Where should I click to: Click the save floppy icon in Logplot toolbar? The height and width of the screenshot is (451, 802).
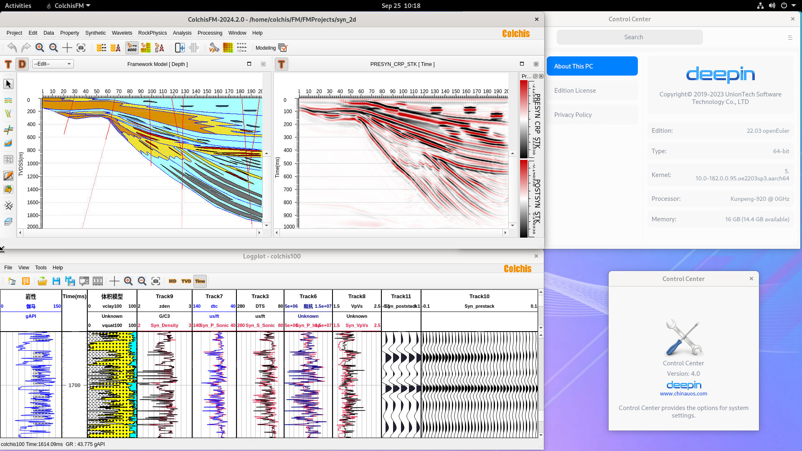[x=56, y=281]
